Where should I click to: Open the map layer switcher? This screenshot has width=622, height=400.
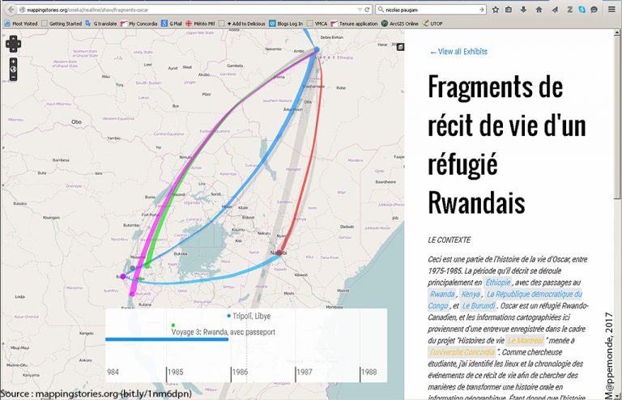[400, 47]
